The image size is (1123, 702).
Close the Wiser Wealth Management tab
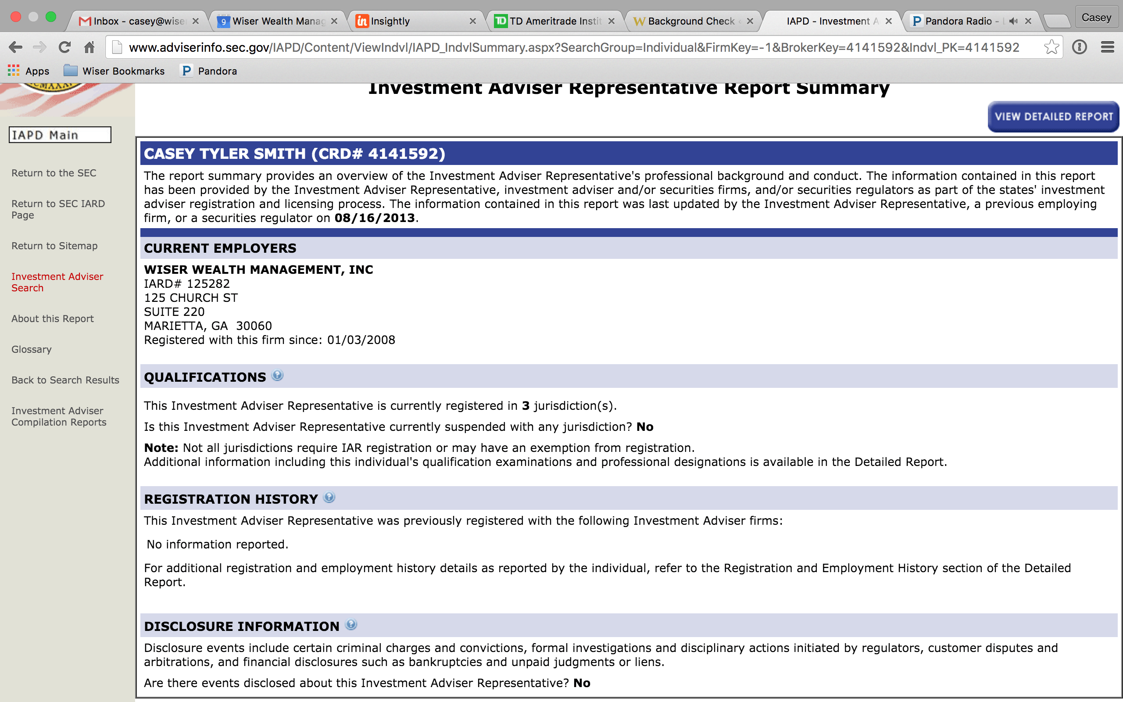point(334,21)
